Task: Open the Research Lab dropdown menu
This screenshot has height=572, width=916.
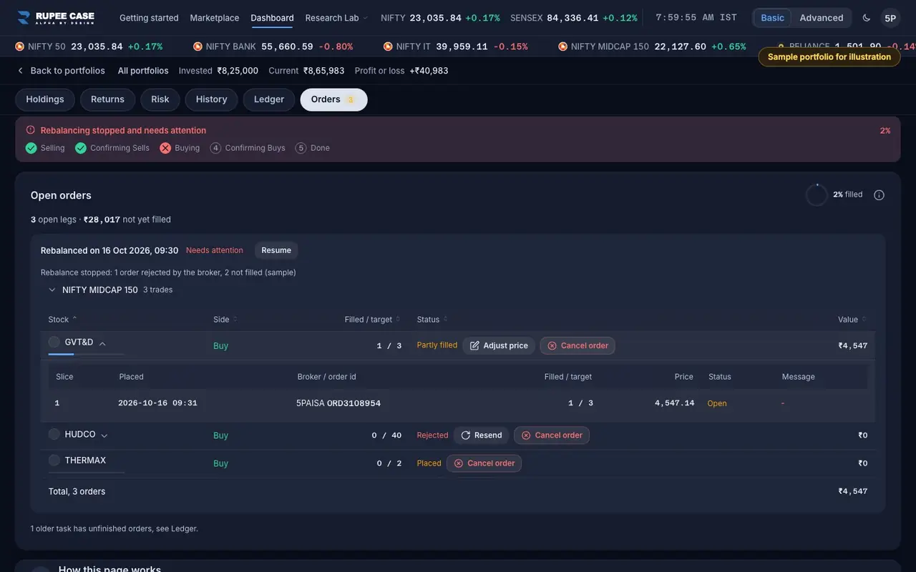Action: click(x=336, y=18)
